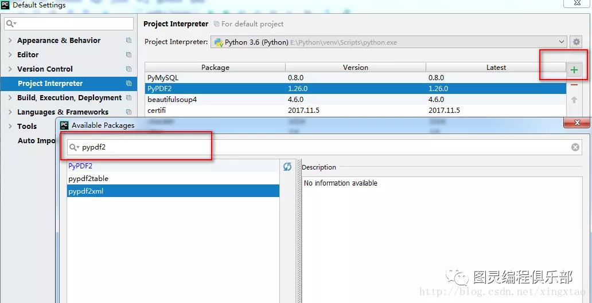Click the PyCharm icon in the Default Settings title
The width and height of the screenshot is (592, 303).
[5, 5]
